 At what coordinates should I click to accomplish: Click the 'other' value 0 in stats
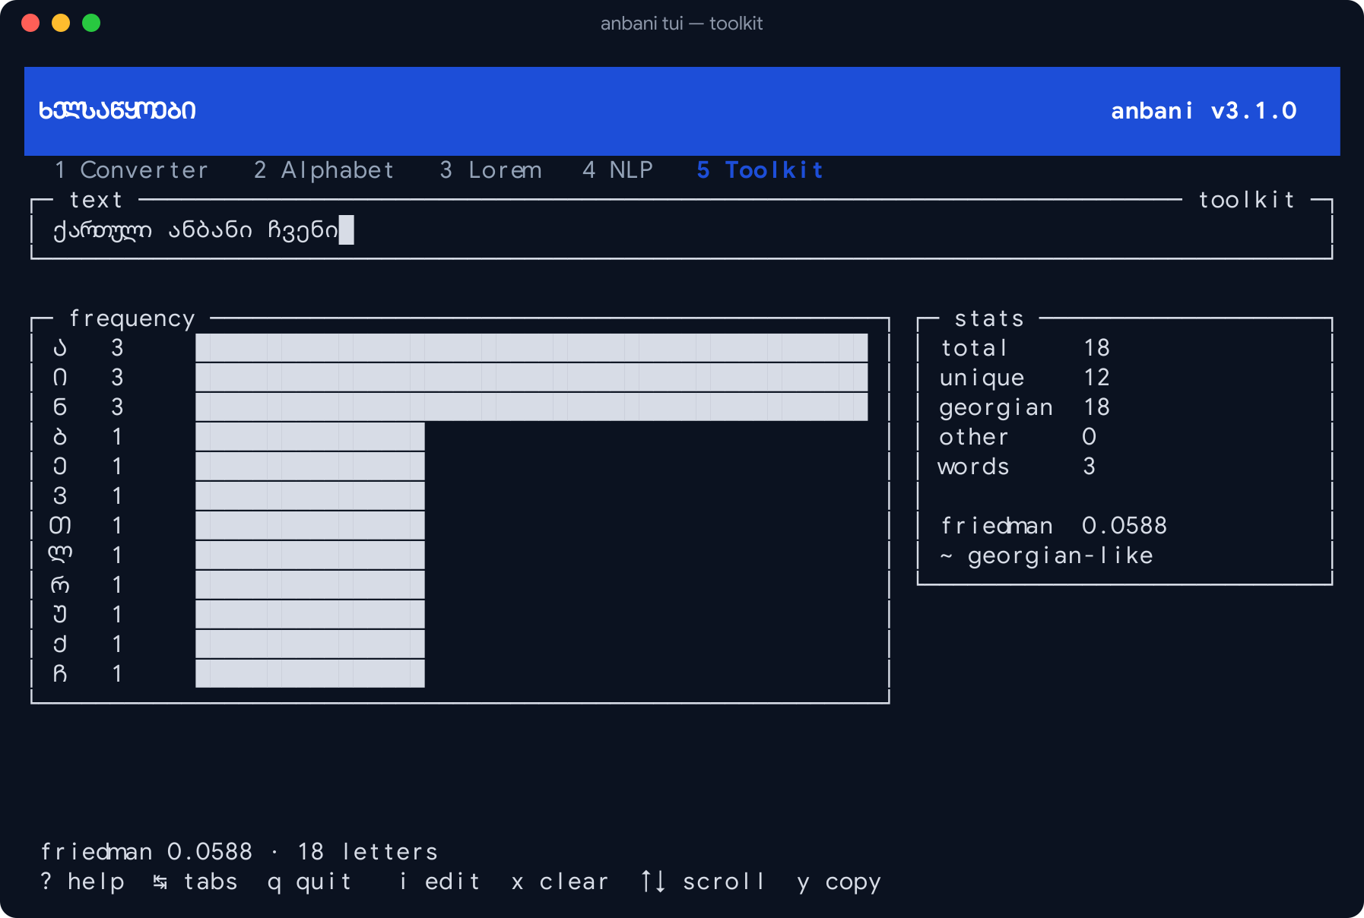1090,437
